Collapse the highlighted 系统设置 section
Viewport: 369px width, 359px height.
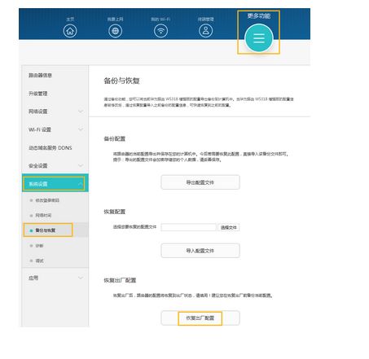[81, 184]
